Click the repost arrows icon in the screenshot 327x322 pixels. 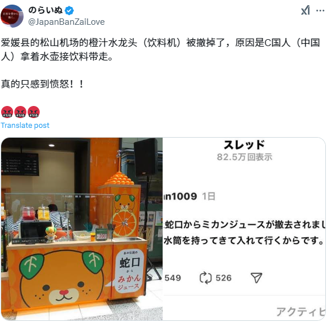[x=206, y=278]
